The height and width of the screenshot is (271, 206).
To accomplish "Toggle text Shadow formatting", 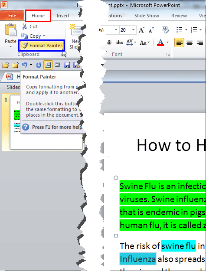I will pyautogui.click(x=109, y=42).
